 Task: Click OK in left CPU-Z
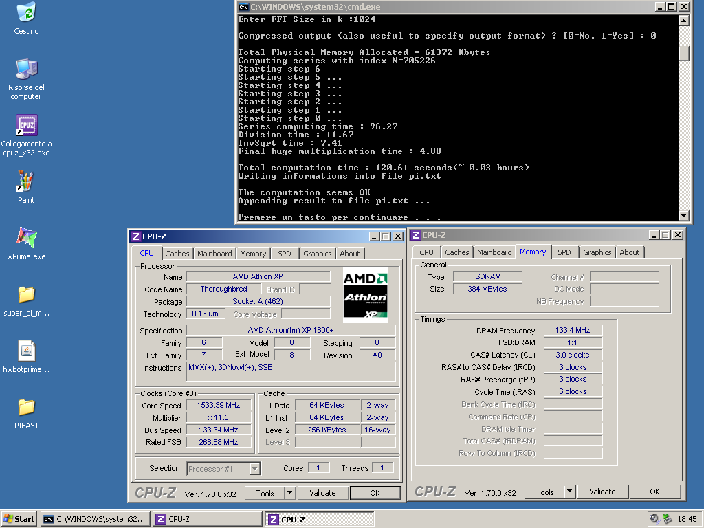pos(375,493)
